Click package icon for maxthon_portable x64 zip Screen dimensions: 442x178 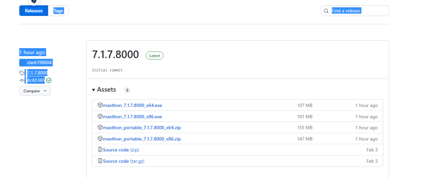click(x=100, y=128)
